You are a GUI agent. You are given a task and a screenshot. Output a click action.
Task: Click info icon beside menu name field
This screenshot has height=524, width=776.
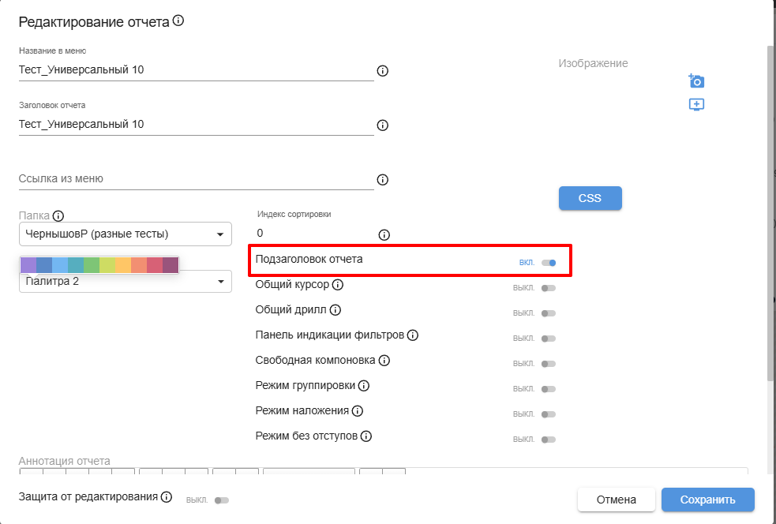pyautogui.click(x=383, y=71)
